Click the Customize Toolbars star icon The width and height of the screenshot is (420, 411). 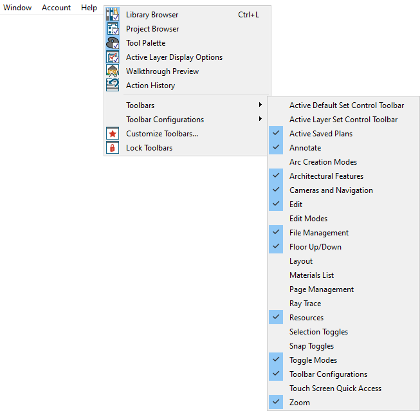(x=113, y=133)
